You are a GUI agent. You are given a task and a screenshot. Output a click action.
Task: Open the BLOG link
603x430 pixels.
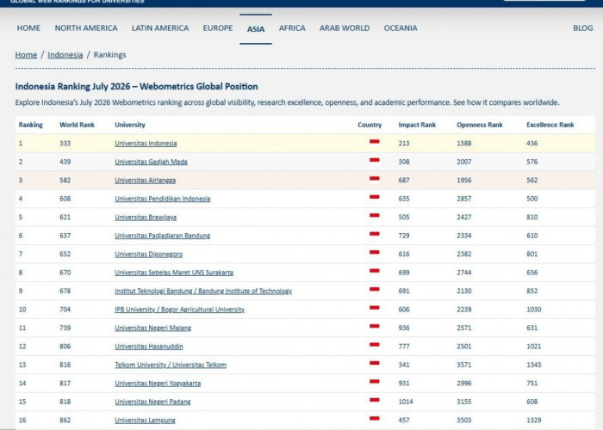pos(583,28)
